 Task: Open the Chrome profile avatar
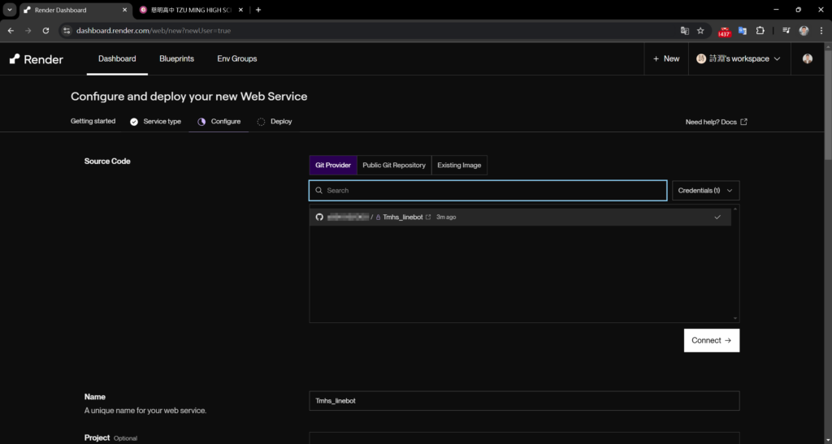804,31
